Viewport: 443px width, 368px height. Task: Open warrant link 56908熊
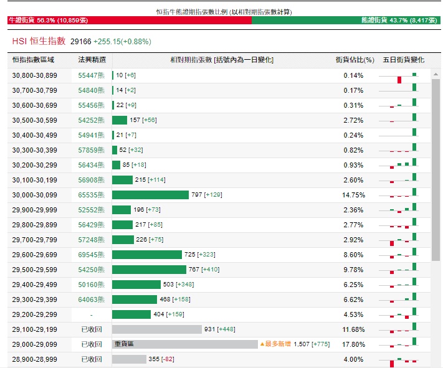coord(91,180)
